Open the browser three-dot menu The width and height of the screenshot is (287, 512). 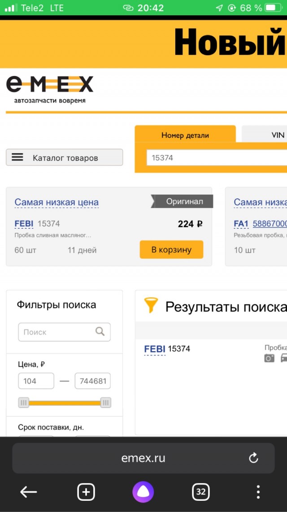258,492
